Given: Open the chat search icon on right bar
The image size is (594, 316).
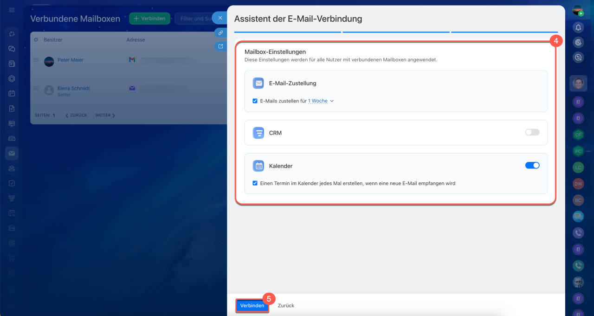Looking at the screenshot, I should tap(578, 58).
